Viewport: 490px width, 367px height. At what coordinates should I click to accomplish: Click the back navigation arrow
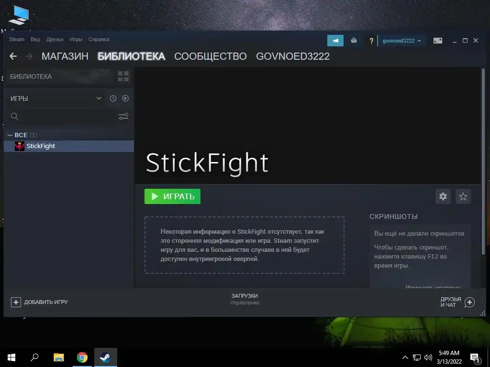coord(13,56)
